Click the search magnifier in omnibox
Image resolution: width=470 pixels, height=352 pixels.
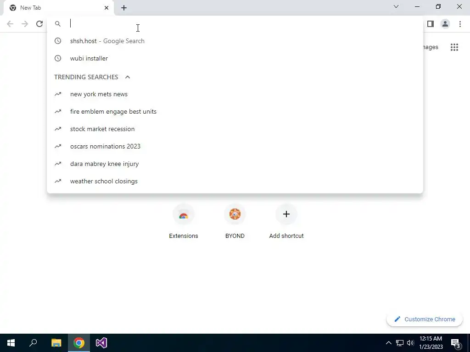58,24
